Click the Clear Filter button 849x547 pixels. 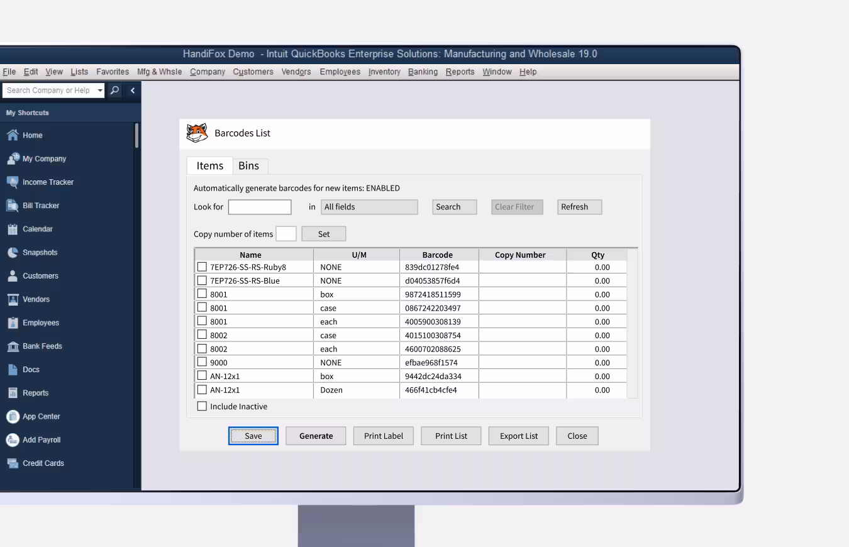pos(517,207)
